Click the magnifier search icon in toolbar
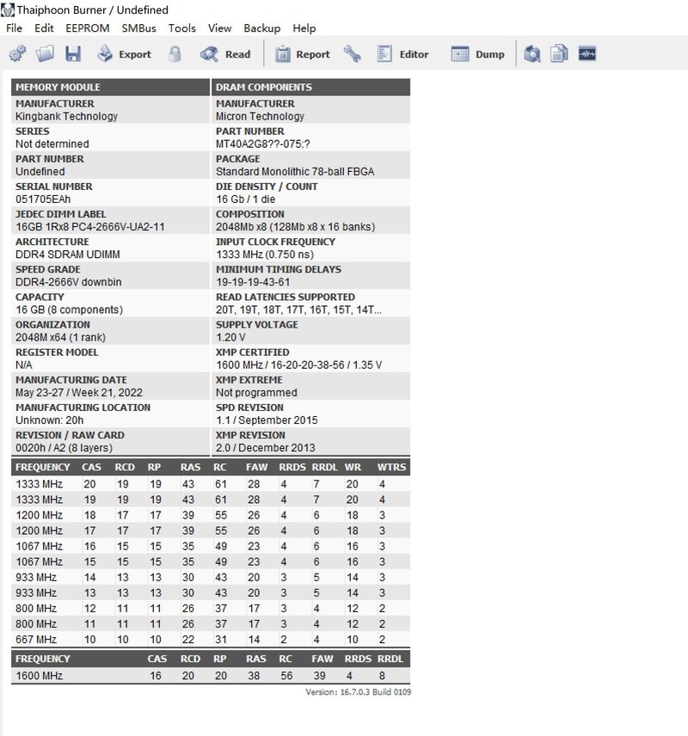This screenshot has width=688, height=736. [532, 54]
